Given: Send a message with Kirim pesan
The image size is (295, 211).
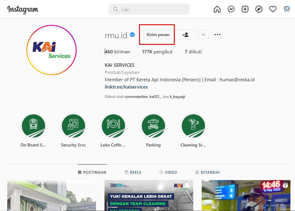Looking at the screenshot, I should tap(158, 35).
